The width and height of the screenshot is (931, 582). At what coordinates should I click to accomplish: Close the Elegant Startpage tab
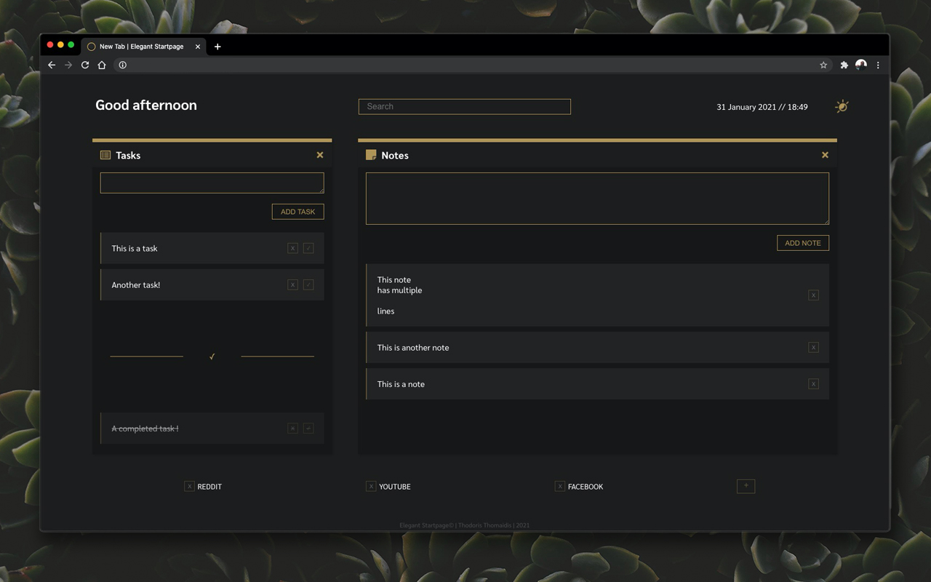point(198,47)
